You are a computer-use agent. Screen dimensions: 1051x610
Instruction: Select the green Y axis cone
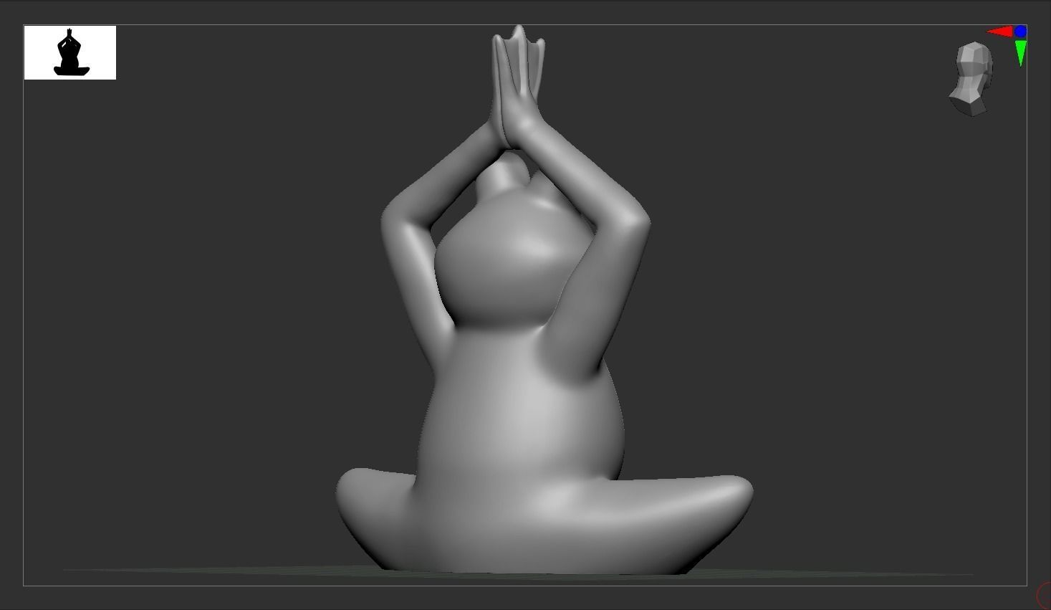point(1021,53)
